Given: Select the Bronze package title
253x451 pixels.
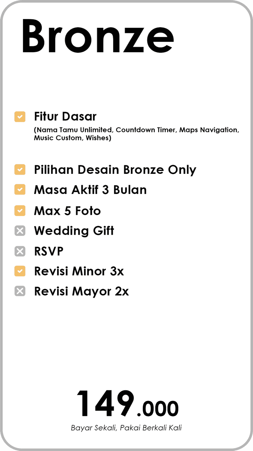Looking at the screenshot, I should 98,36.
